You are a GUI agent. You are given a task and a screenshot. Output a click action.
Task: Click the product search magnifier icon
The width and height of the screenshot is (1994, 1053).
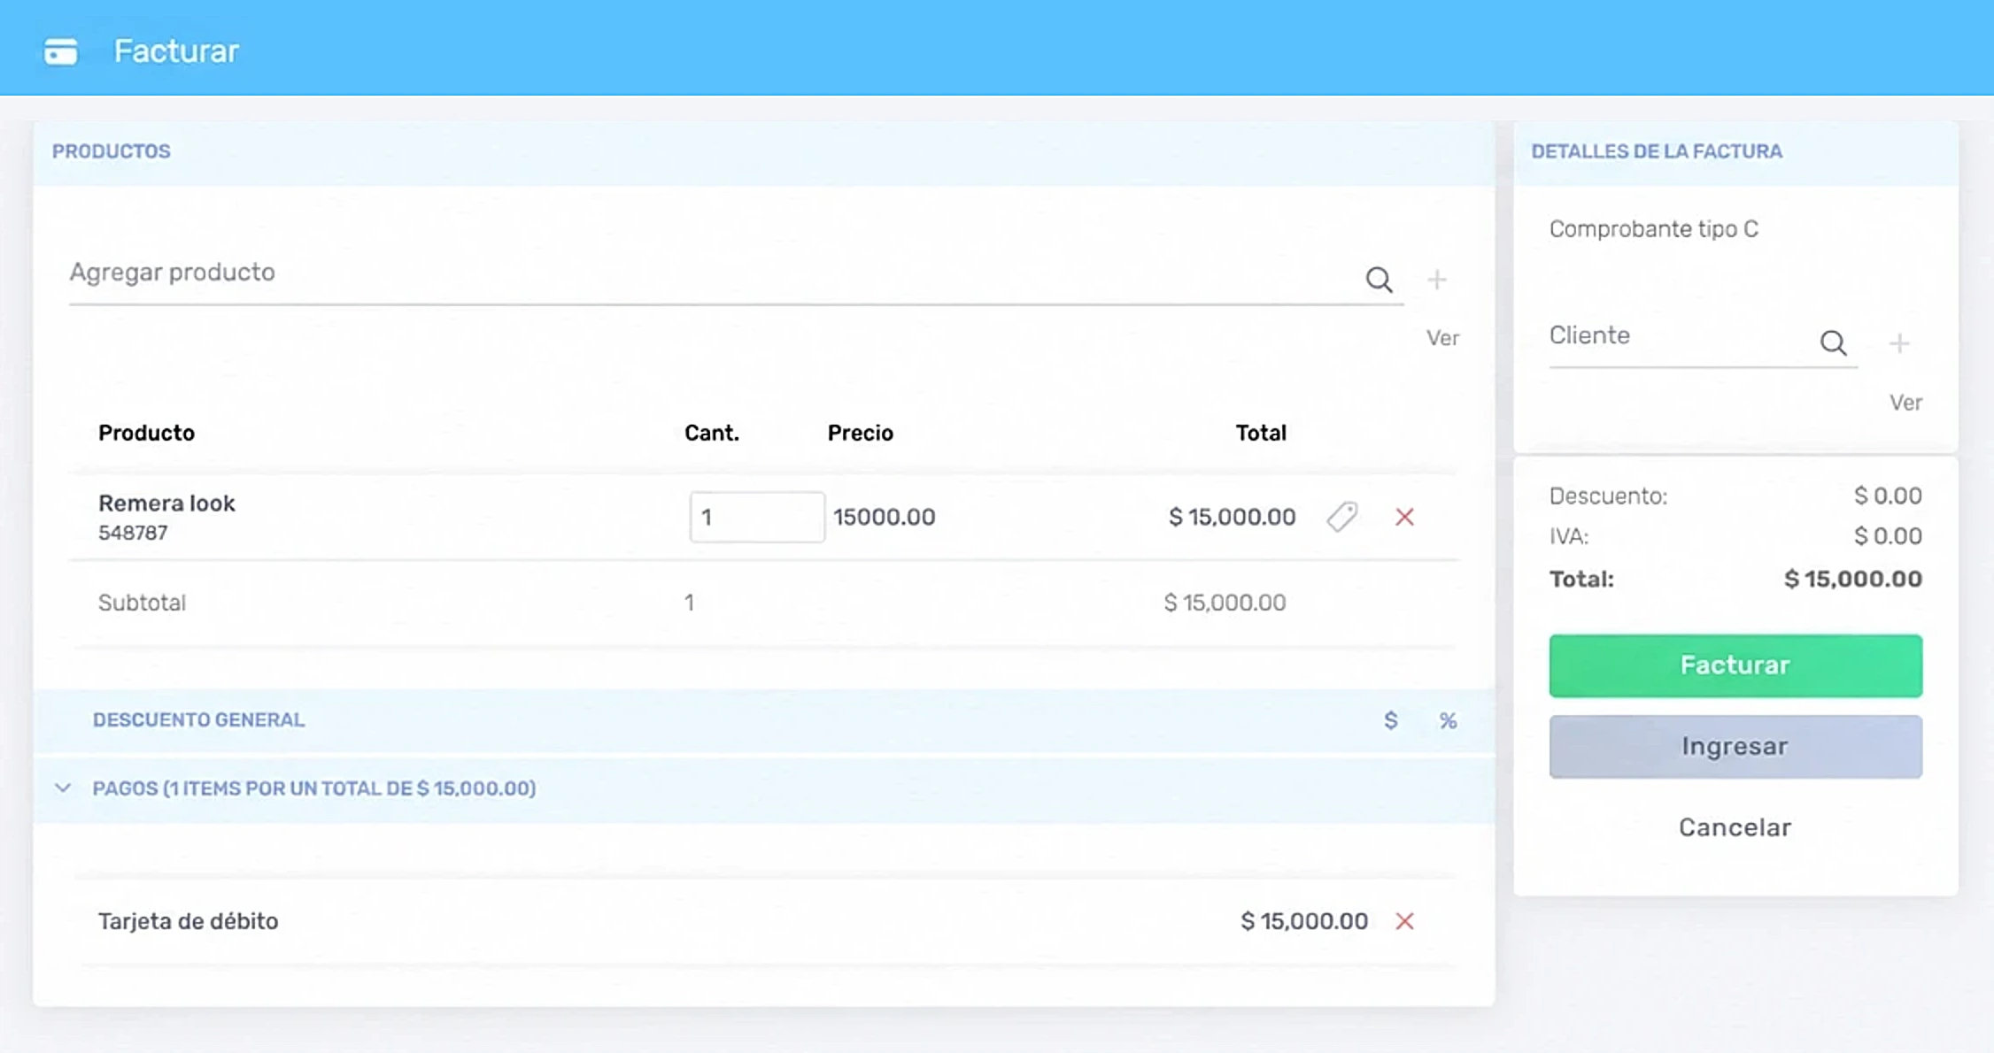pyautogui.click(x=1379, y=280)
